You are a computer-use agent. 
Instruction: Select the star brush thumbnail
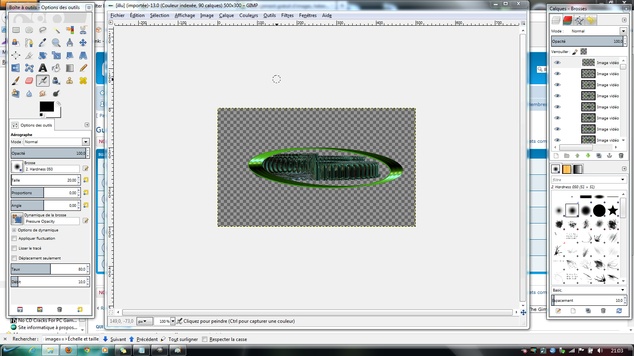(x=613, y=210)
